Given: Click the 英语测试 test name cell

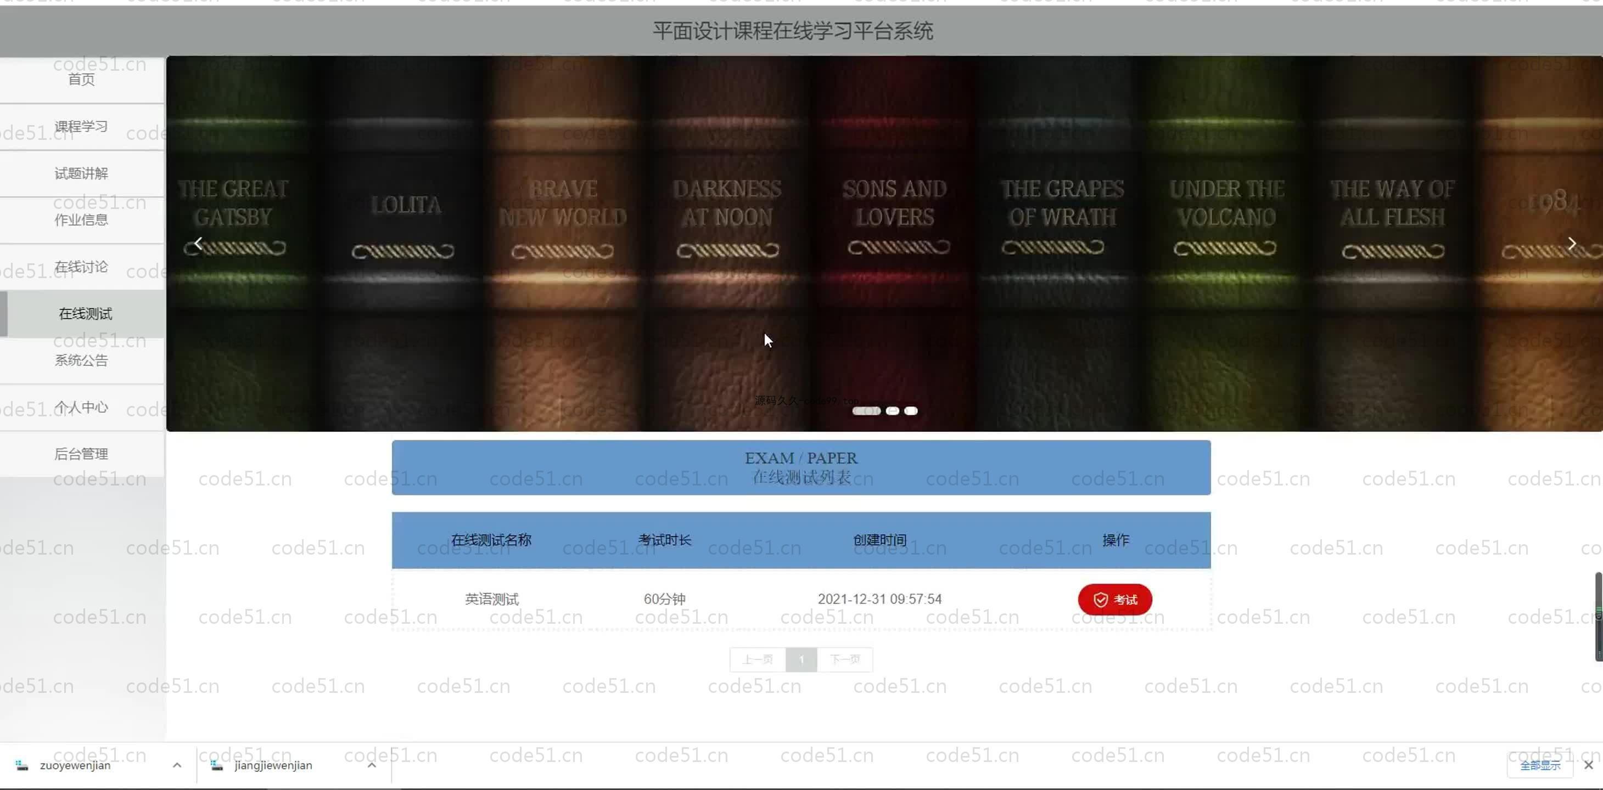Looking at the screenshot, I should 491,599.
